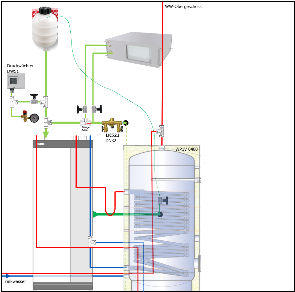Viewport: 295px width, 292px height.
Task: Click the Trinkwasser text label
Action: pyautogui.click(x=14, y=281)
